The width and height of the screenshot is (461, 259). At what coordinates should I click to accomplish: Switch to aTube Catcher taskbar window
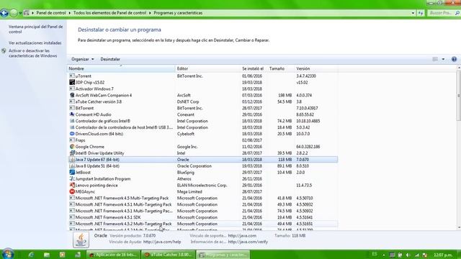[x=168, y=255]
